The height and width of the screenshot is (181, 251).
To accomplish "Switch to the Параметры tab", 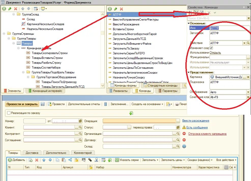I will point(168,91).
